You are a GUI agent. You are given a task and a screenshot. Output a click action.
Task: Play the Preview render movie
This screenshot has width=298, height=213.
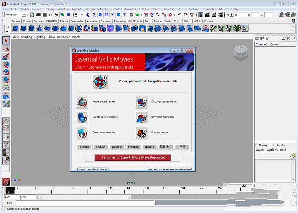(141, 133)
